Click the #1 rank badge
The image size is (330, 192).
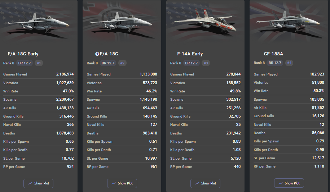(39, 63)
